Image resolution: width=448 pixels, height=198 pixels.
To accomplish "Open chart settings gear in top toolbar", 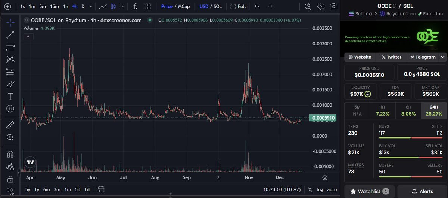I will [321, 6].
